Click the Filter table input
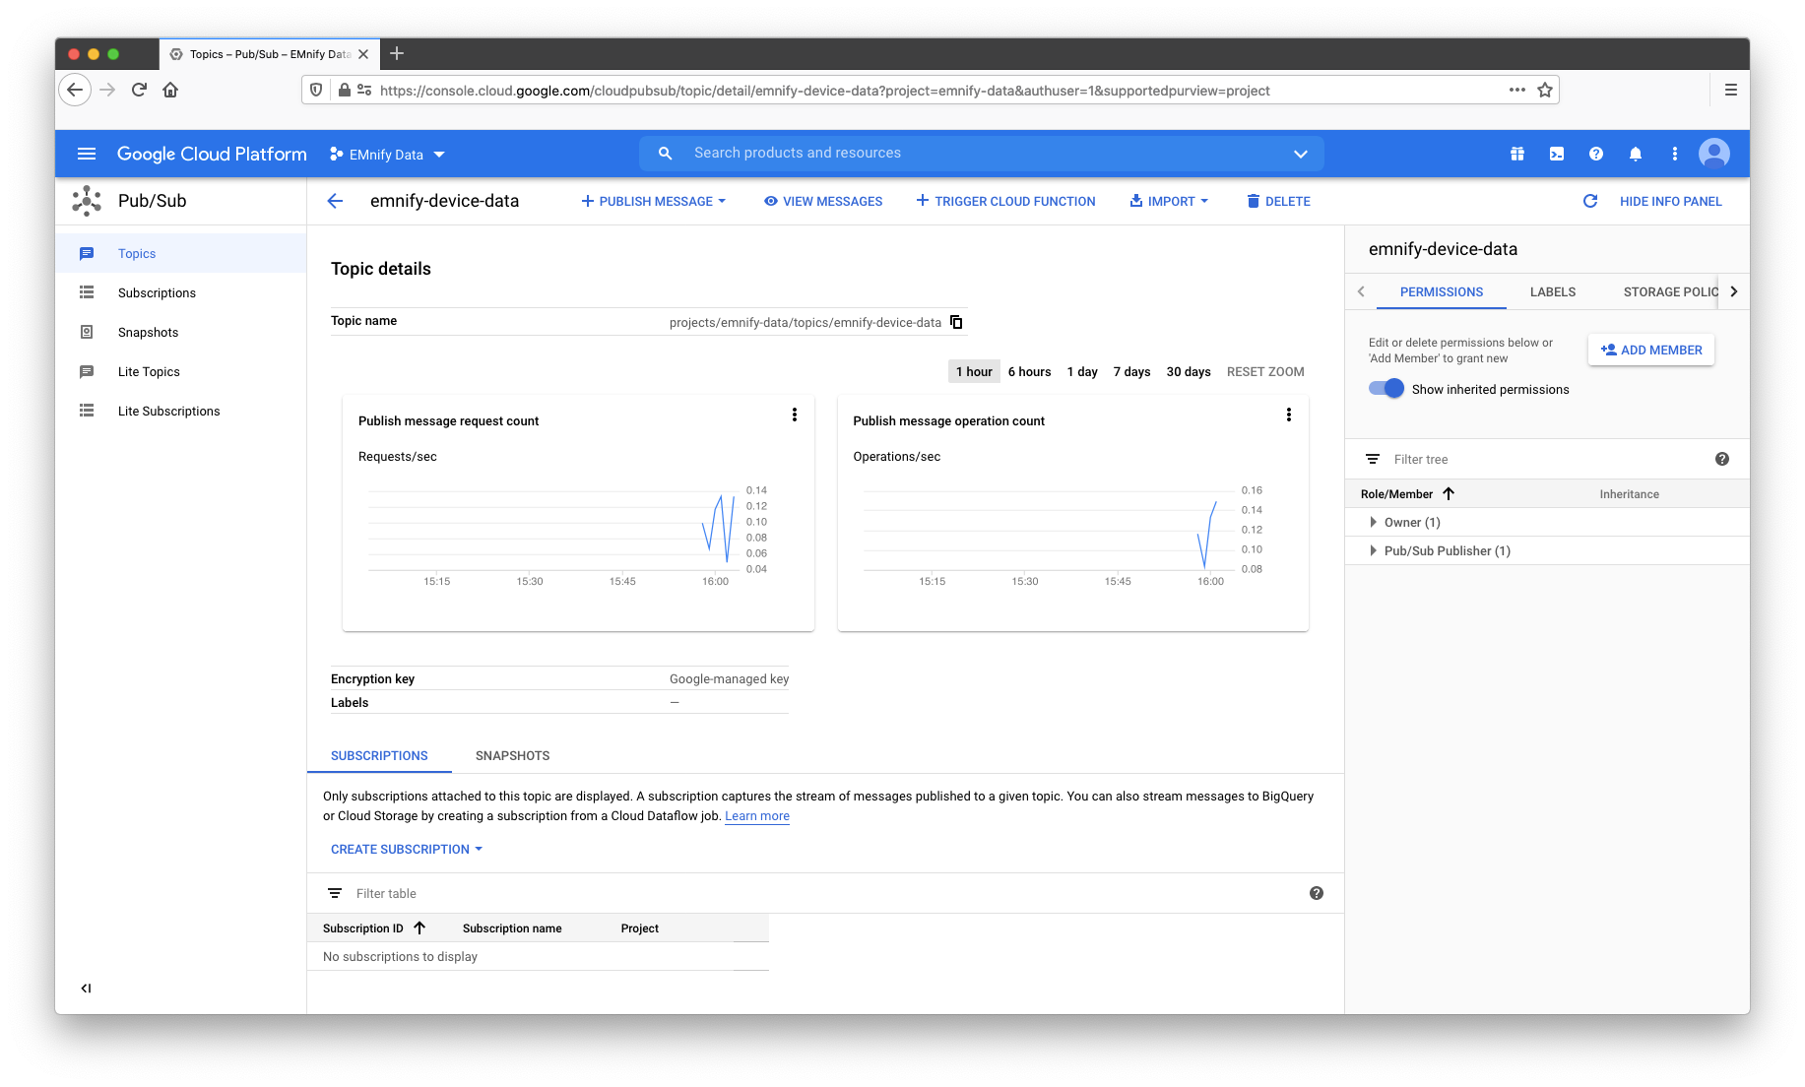This screenshot has width=1805, height=1087. [x=827, y=893]
